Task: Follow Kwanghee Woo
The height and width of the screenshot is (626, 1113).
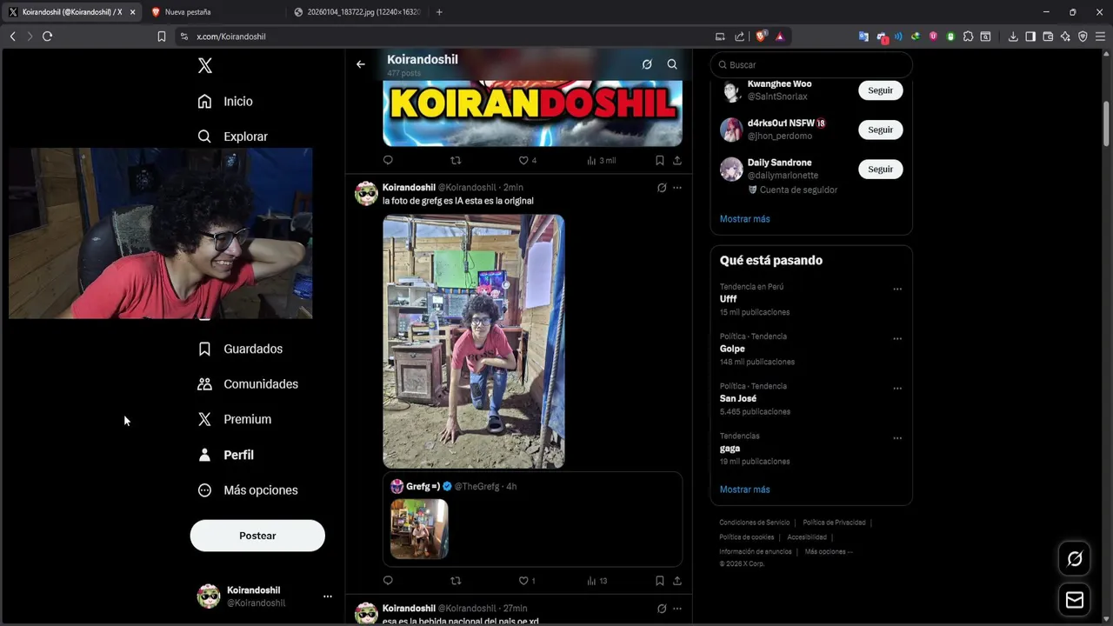Action: pyautogui.click(x=880, y=90)
